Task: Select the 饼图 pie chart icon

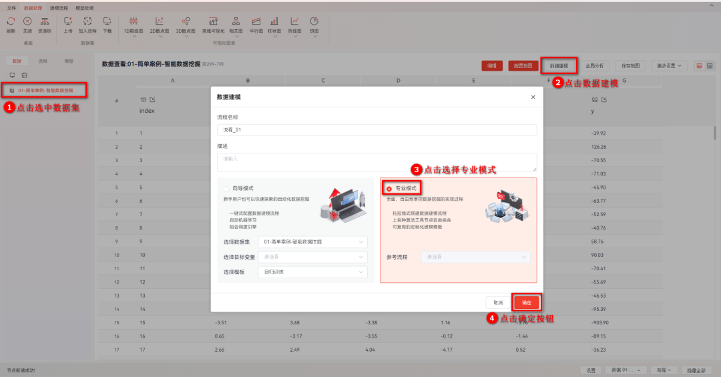Action: click(x=314, y=21)
